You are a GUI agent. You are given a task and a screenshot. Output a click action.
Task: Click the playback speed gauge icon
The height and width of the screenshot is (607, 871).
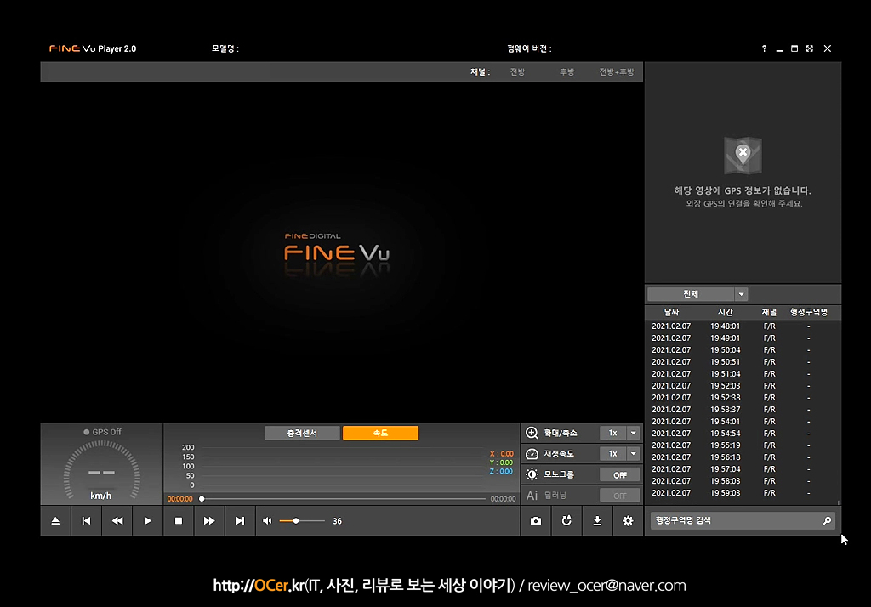tap(532, 454)
